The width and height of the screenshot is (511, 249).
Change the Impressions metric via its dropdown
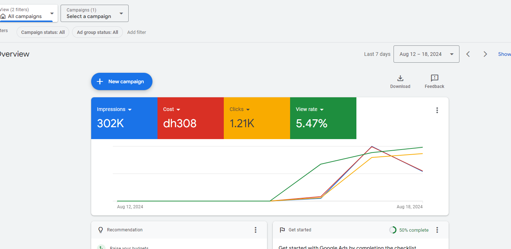click(x=130, y=110)
